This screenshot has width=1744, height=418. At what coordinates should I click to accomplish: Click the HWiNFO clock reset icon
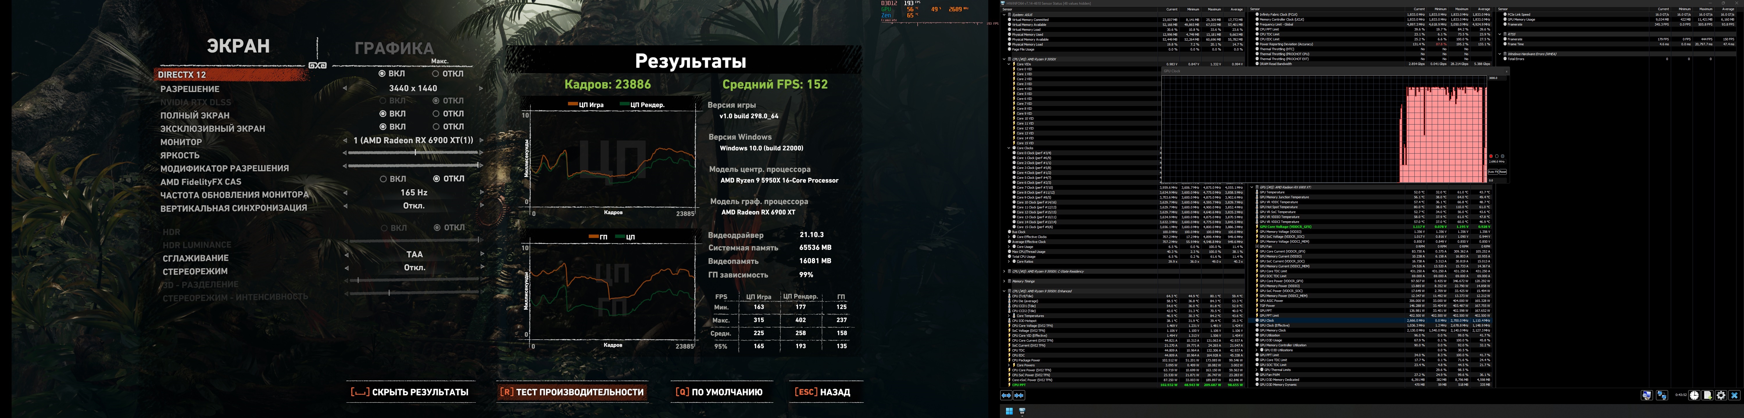click(x=1694, y=396)
